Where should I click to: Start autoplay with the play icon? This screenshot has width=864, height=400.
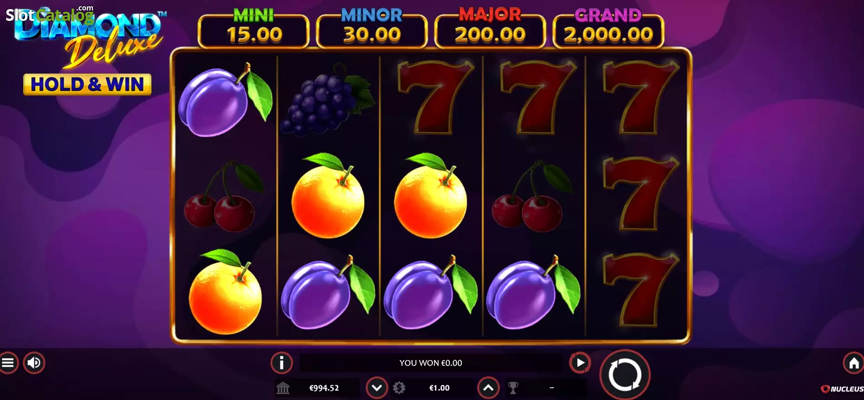point(580,362)
